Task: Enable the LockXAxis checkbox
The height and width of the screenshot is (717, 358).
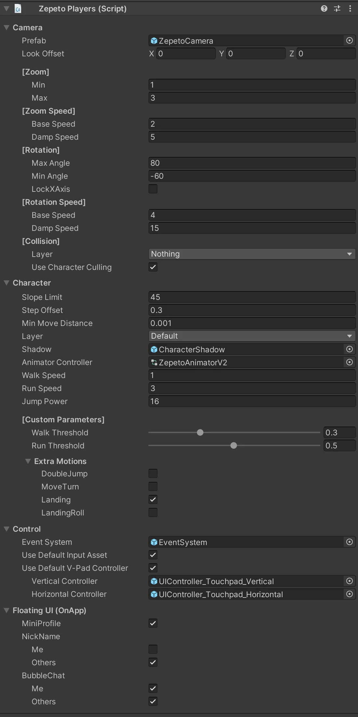Action: click(153, 189)
